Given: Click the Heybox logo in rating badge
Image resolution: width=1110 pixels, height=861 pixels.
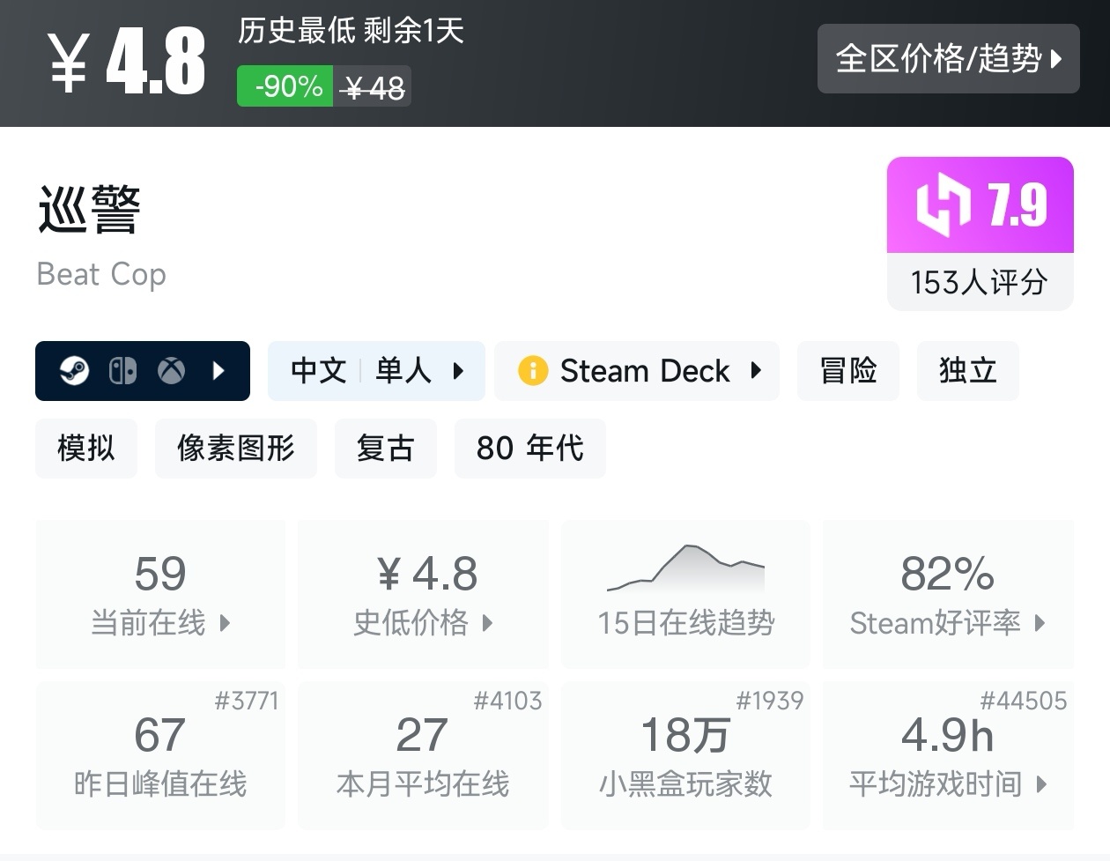Looking at the screenshot, I should click(943, 205).
